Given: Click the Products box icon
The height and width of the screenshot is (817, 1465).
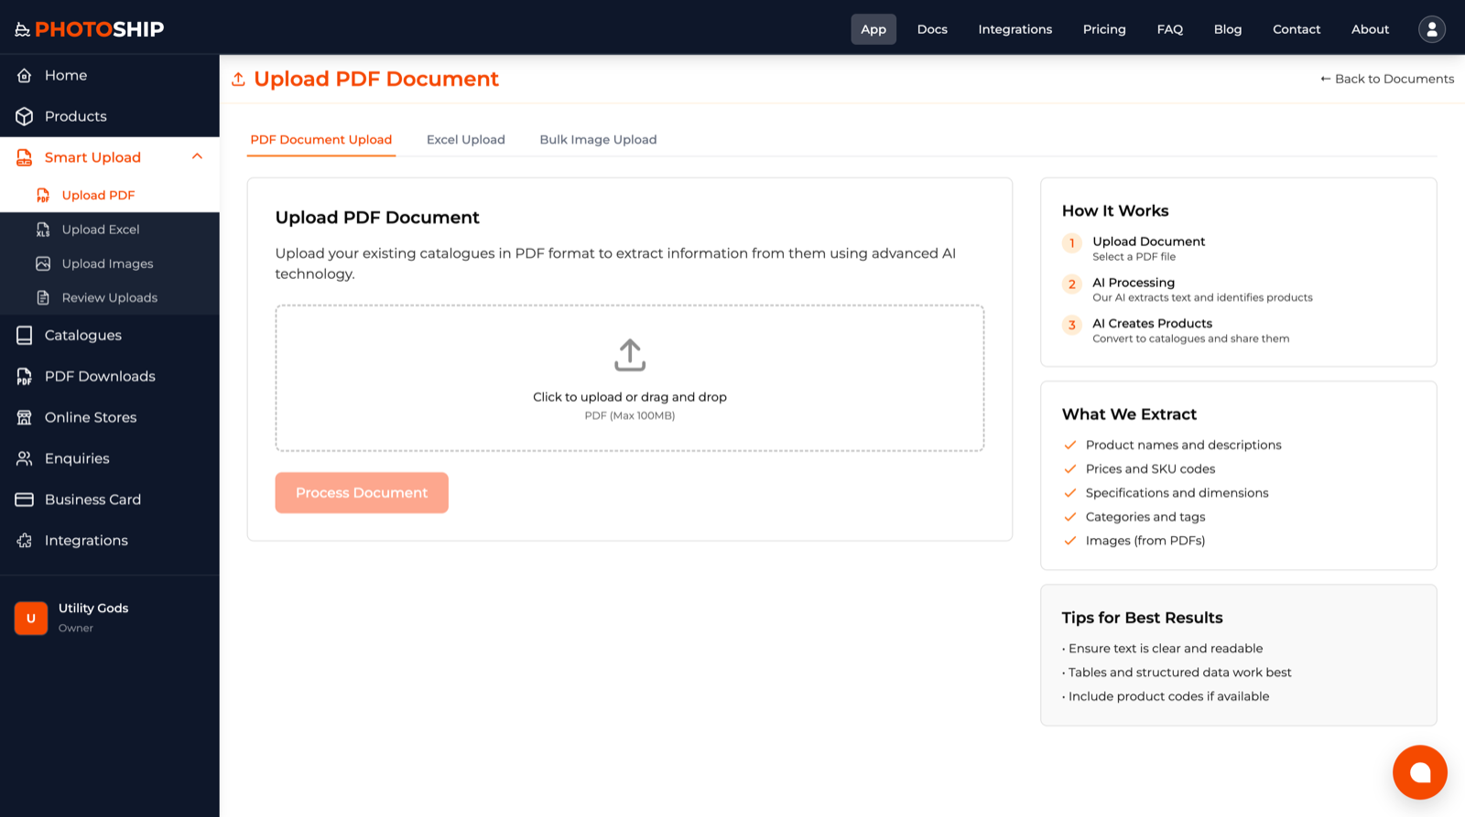Looking at the screenshot, I should point(25,116).
